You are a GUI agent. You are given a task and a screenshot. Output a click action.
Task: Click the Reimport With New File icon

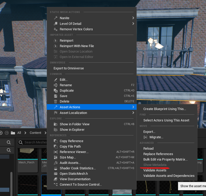[56, 46]
